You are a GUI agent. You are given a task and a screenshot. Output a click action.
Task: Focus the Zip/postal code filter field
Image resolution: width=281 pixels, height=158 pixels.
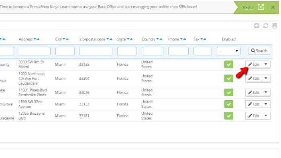96,51
